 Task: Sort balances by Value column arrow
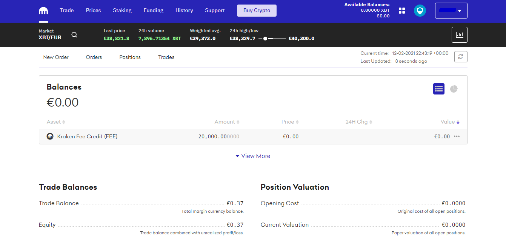[x=458, y=122]
